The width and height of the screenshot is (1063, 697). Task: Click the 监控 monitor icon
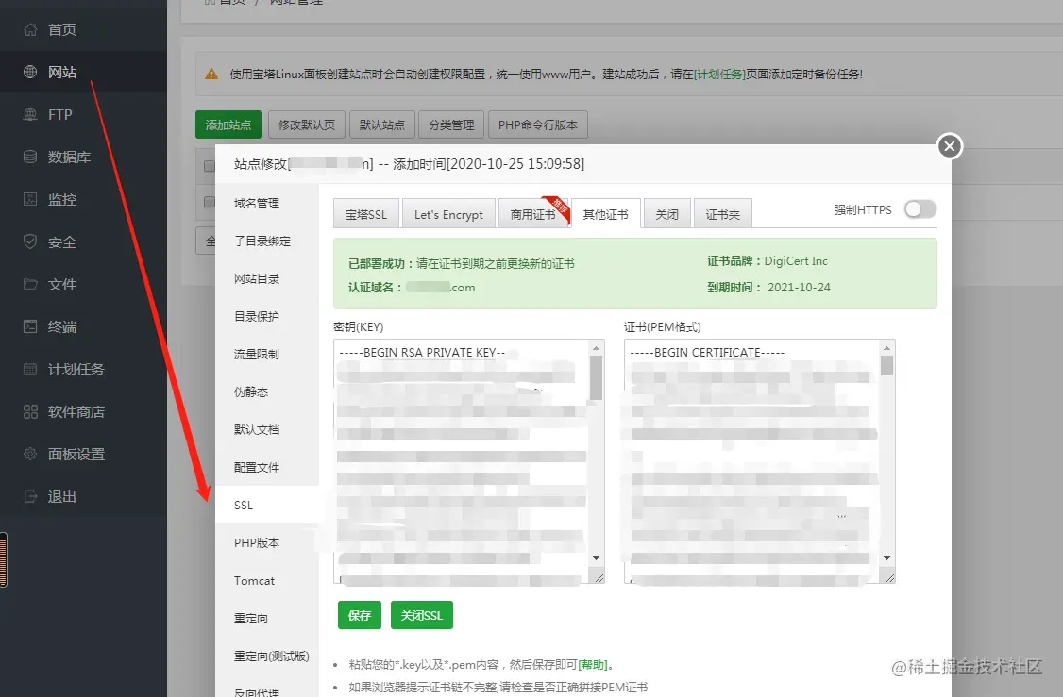coord(30,199)
